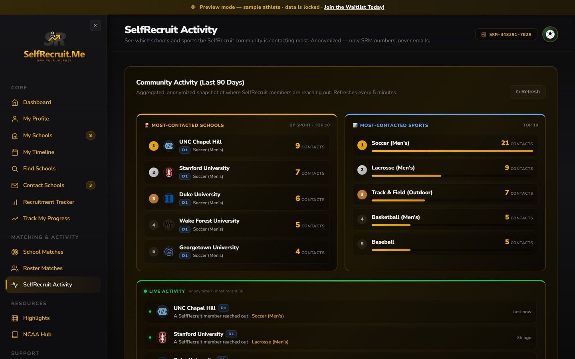Click the soccer ball profile avatar
This screenshot has width=575, height=359.
click(x=550, y=34)
